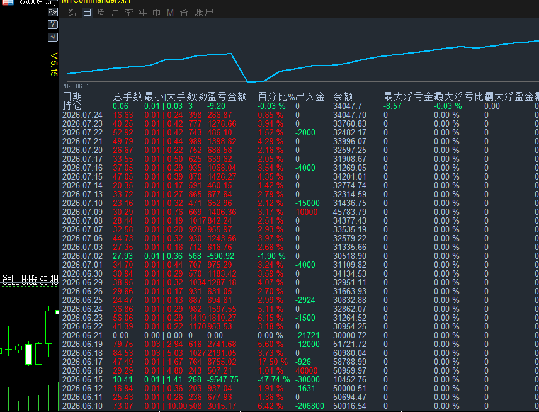This screenshot has width=539, height=412.
Task: Select the 2026.06.23 date row
Action: click(82, 318)
